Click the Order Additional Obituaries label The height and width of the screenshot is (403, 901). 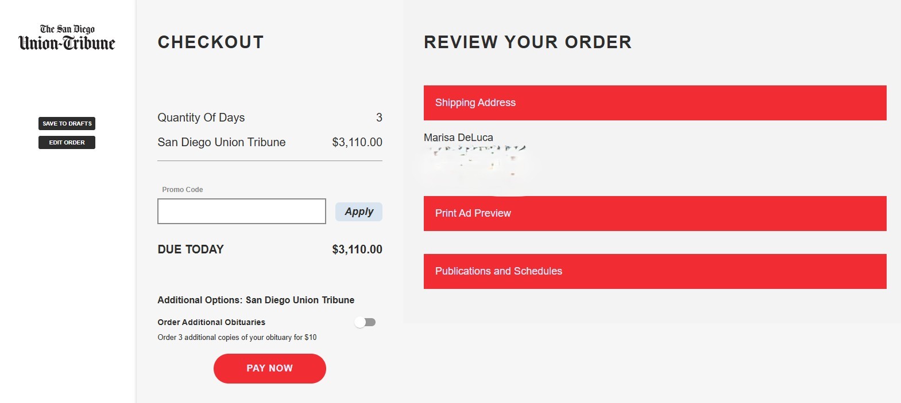tap(211, 322)
